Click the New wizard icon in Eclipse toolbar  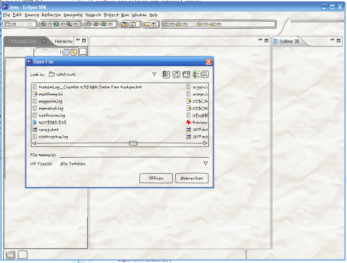(x=7, y=24)
